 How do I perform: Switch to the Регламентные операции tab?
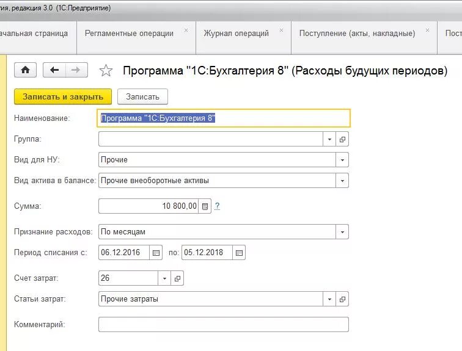point(136,38)
